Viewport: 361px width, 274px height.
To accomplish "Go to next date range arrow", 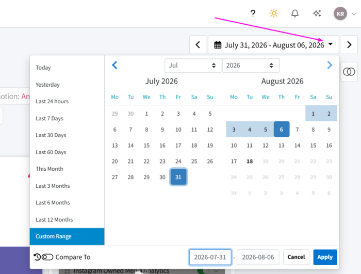I will click(x=349, y=45).
